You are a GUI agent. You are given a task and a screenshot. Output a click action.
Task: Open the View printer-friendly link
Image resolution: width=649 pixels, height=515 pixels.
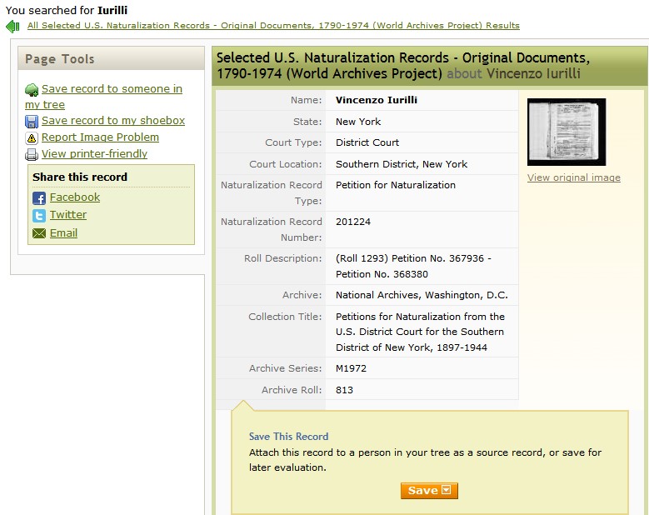94,154
